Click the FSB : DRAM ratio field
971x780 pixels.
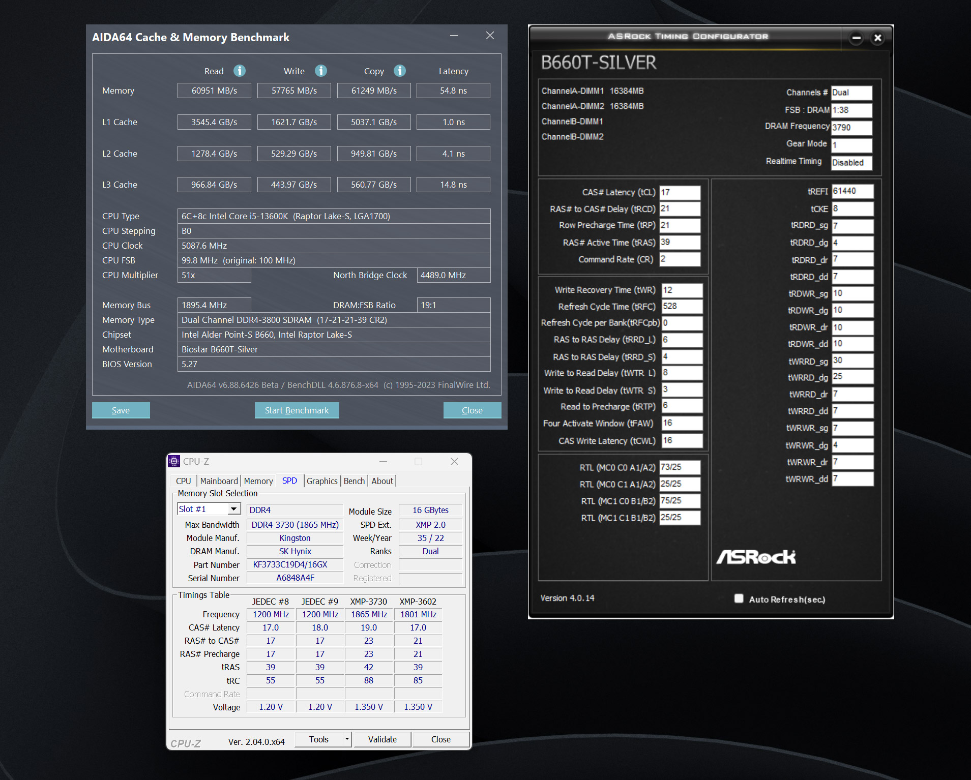pyautogui.click(x=851, y=110)
